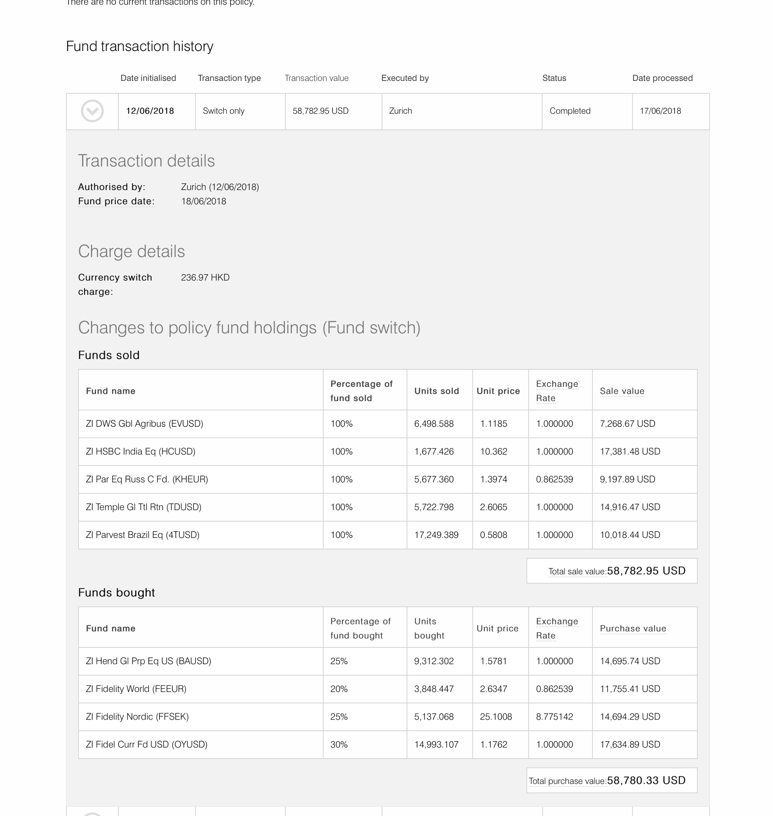Click the Purchase value column header
773x816 pixels.
[633, 628]
